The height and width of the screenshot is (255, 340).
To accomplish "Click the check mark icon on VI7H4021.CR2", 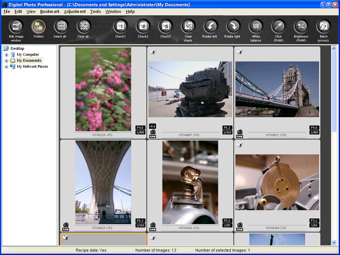I will 239,51.
